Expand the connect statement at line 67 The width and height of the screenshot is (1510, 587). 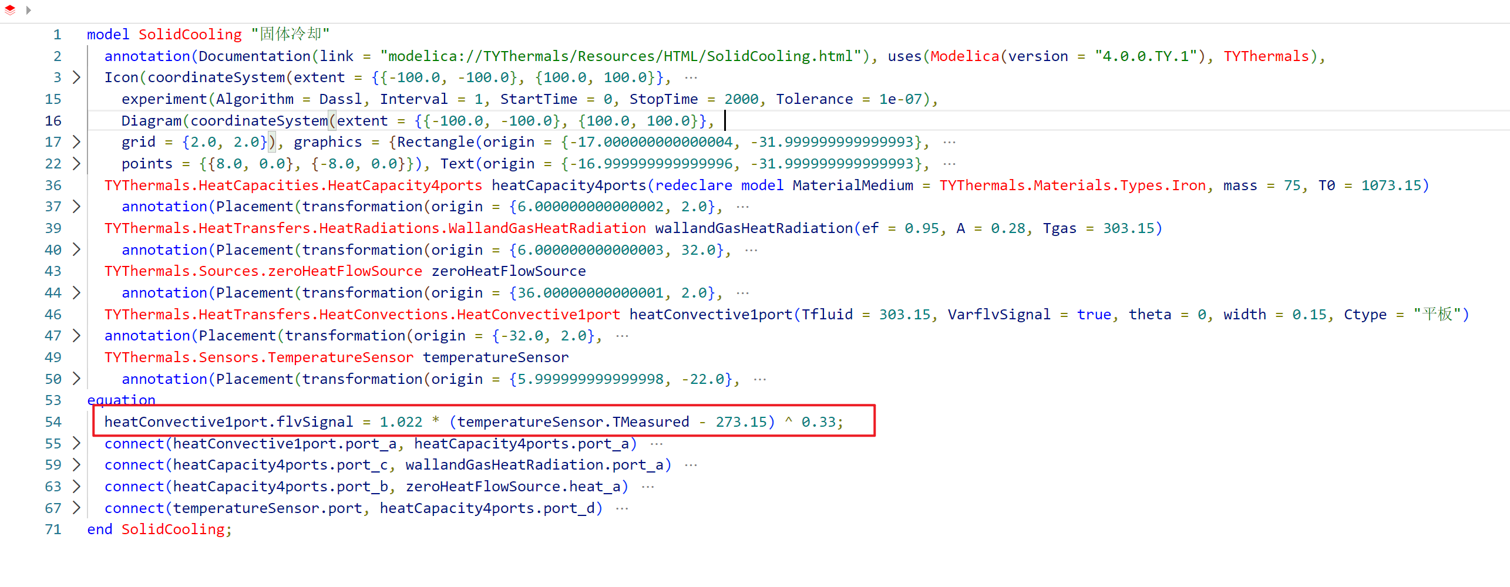[x=76, y=508]
